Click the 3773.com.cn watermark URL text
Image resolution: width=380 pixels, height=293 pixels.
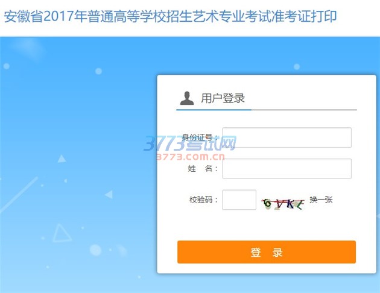click(191, 157)
